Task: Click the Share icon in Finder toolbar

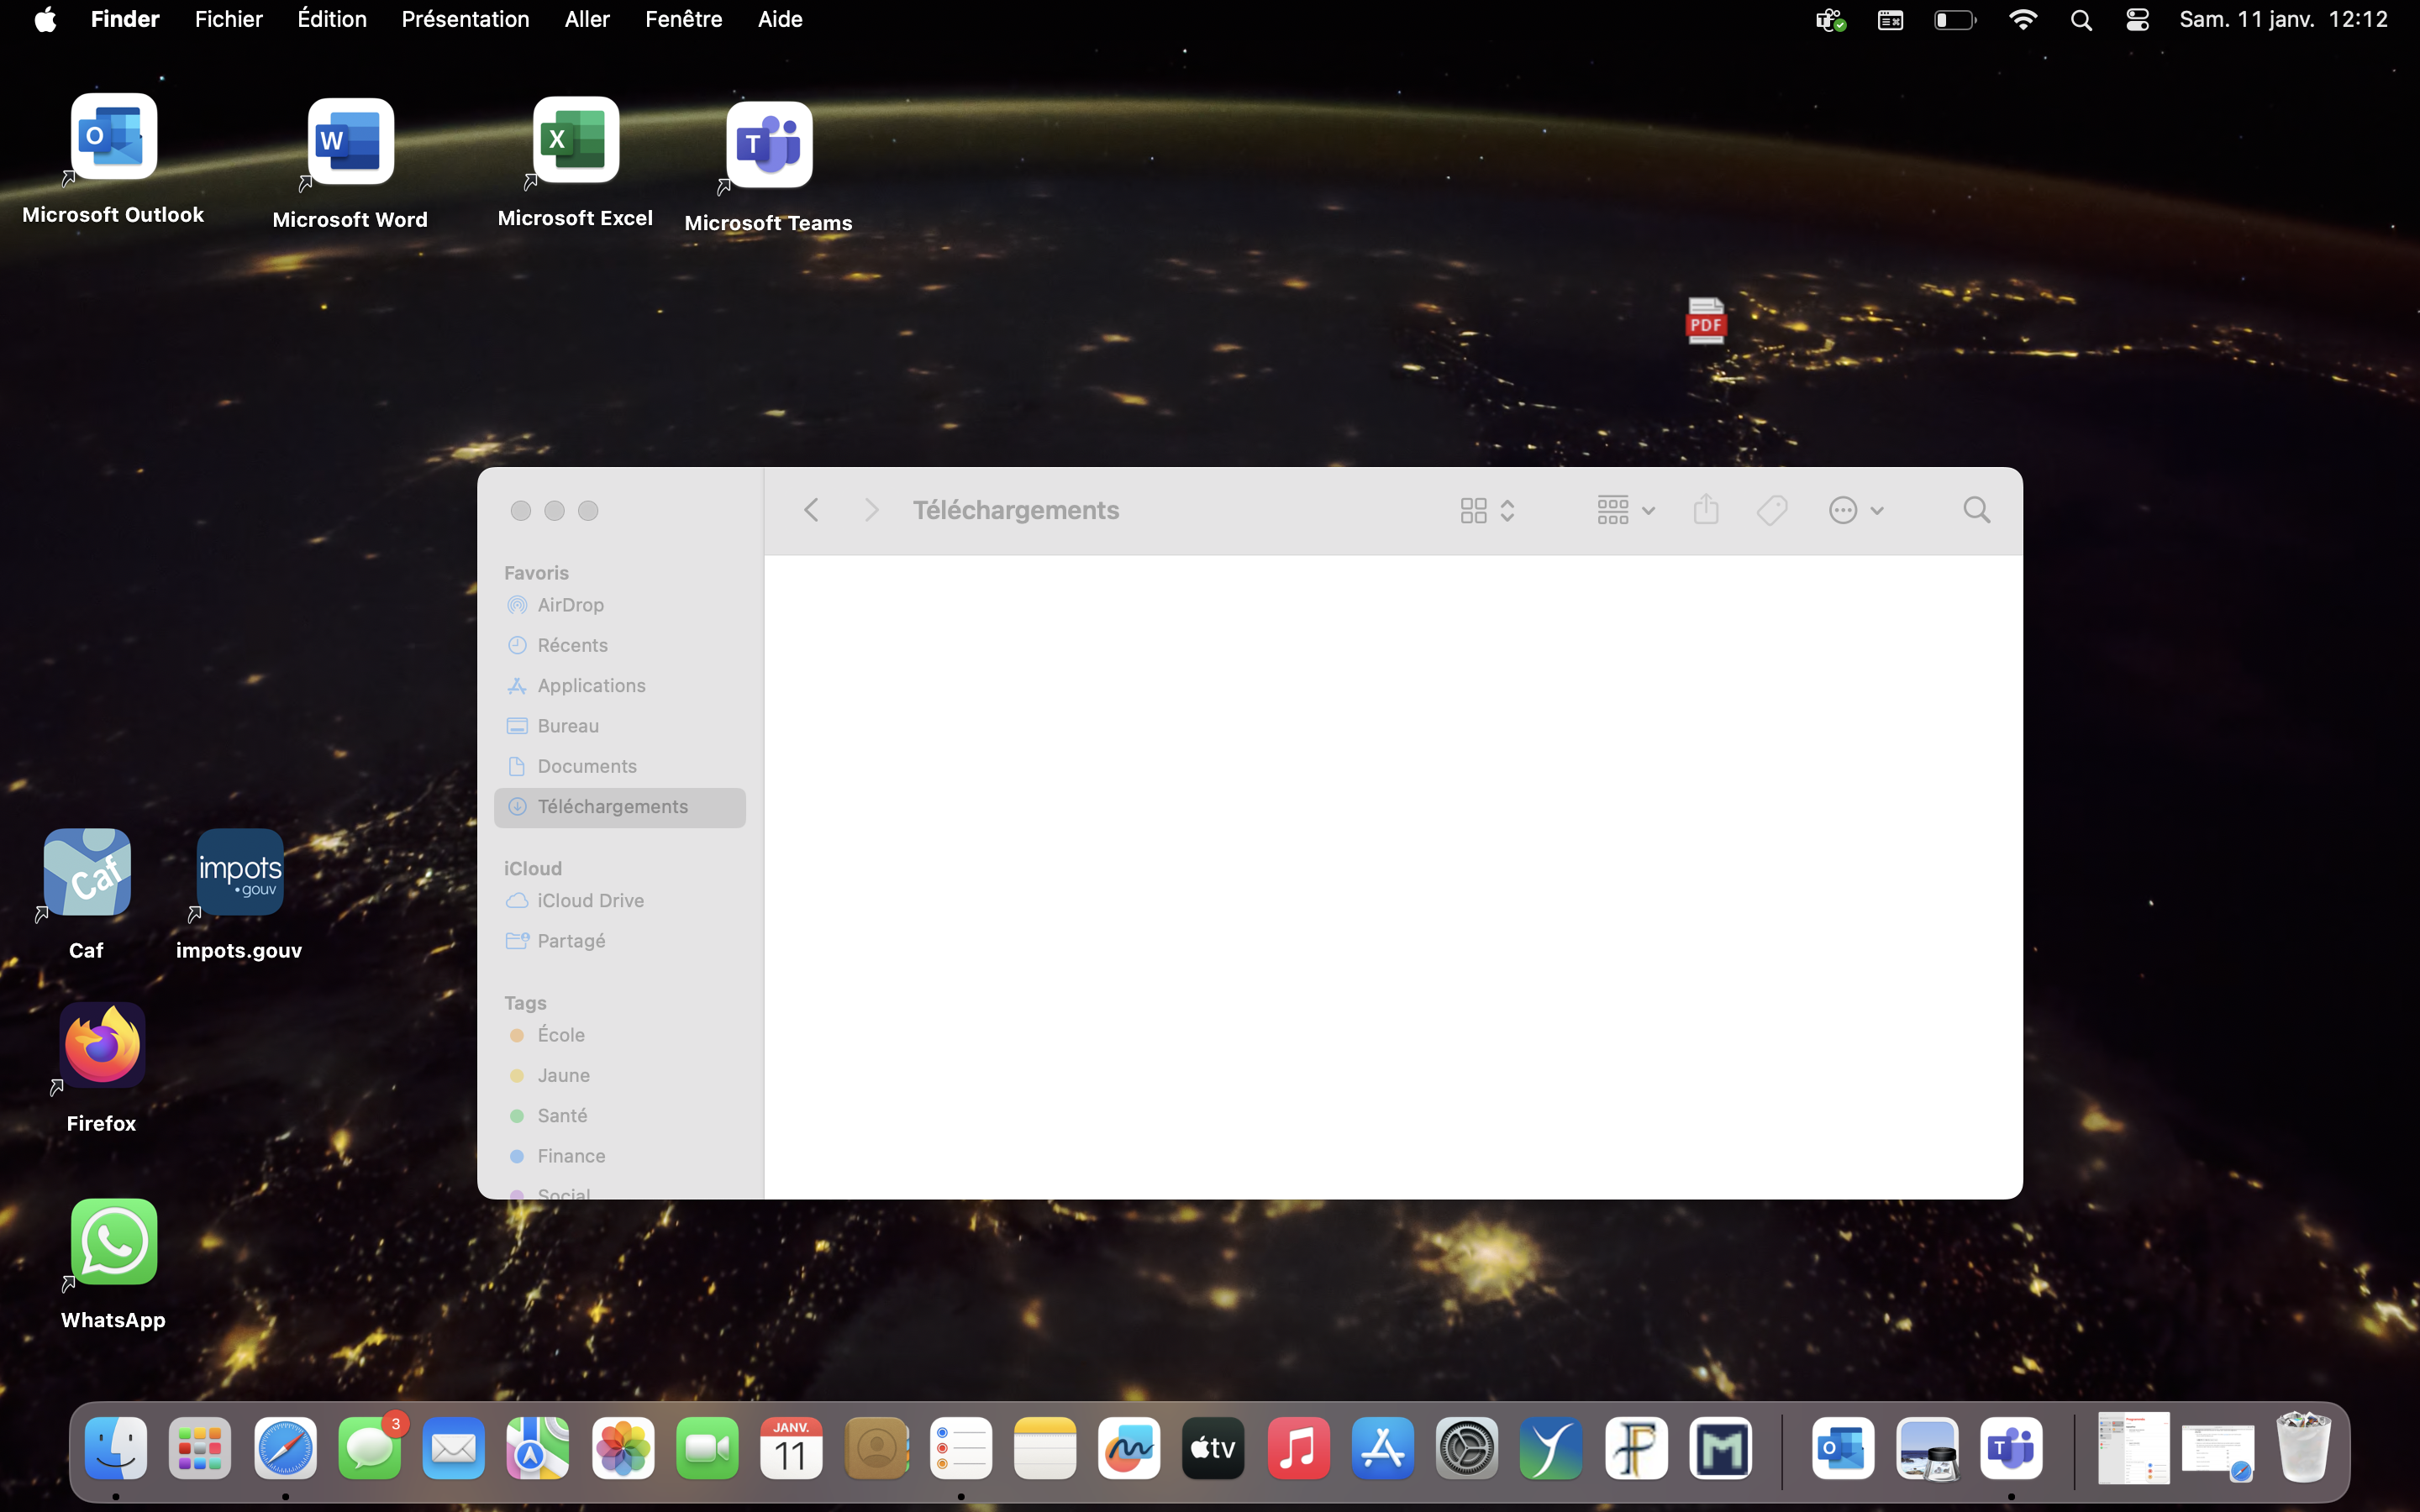Action: tap(1706, 510)
